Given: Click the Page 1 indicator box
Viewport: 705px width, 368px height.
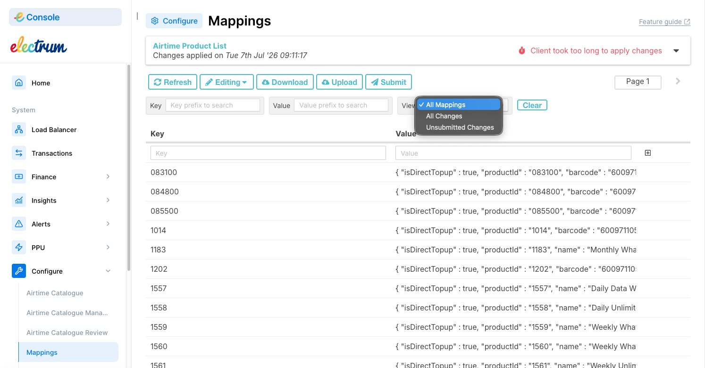Looking at the screenshot, I should point(638,82).
